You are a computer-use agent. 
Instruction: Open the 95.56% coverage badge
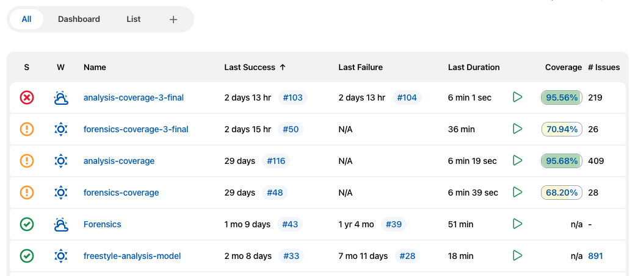coord(562,97)
